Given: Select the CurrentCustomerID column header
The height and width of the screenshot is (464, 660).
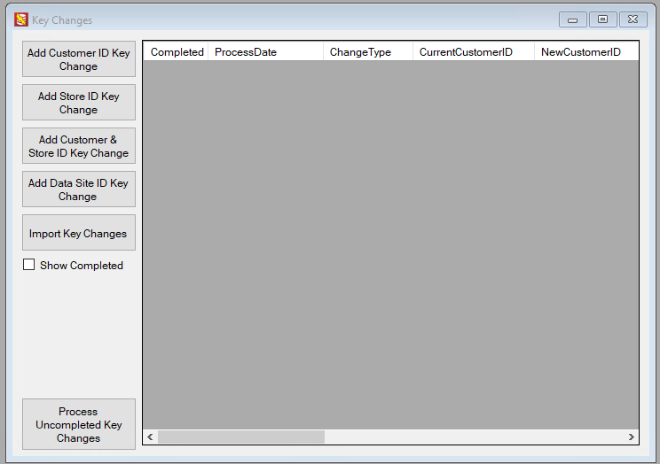Looking at the screenshot, I should pos(474,52).
